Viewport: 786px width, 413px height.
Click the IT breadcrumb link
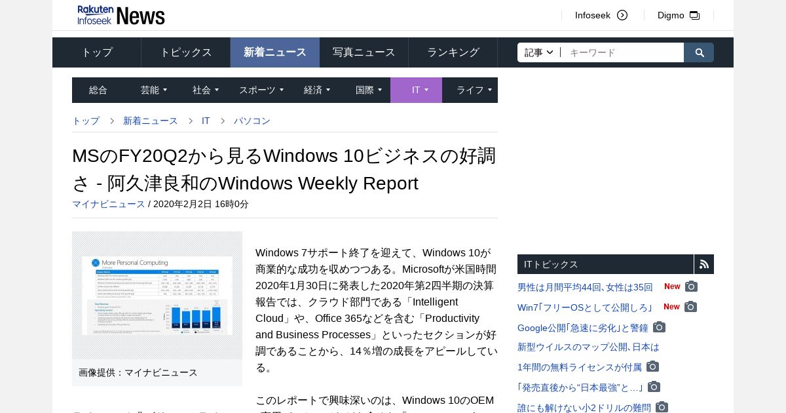pos(206,121)
